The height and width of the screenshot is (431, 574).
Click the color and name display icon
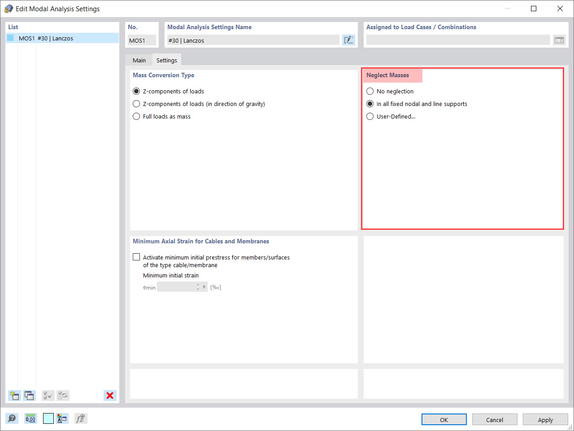[x=62, y=418]
